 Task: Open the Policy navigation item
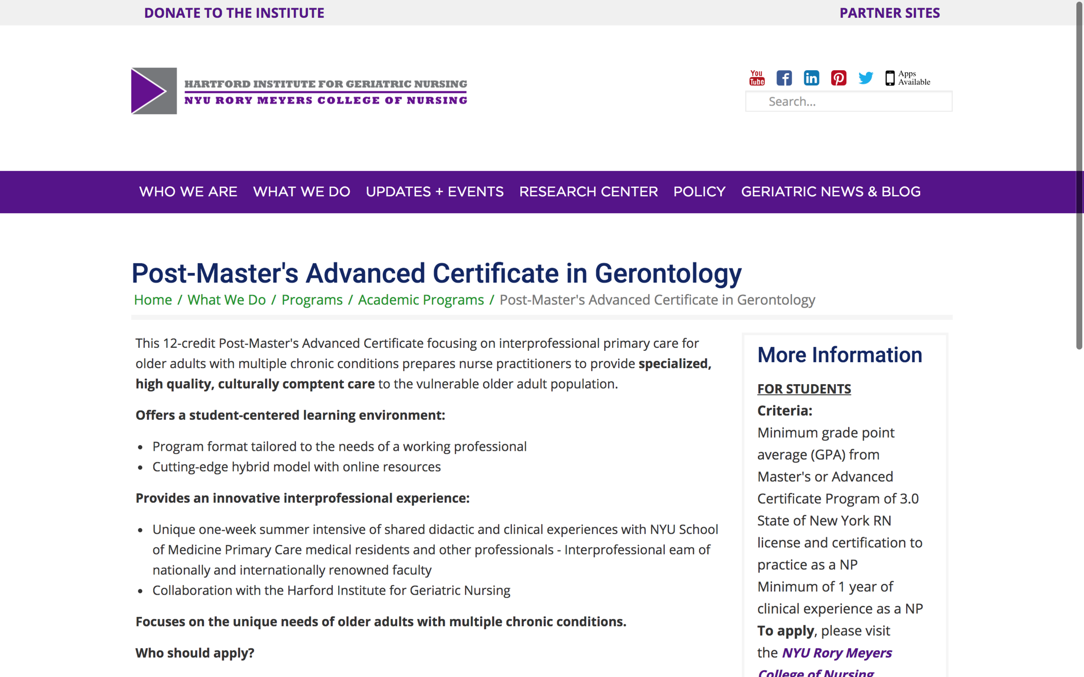point(699,191)
